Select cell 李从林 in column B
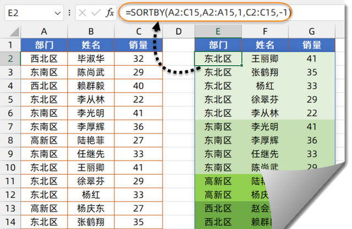This screenshot has height=229, width=352. pyautogui.click(x=91, y=100)
